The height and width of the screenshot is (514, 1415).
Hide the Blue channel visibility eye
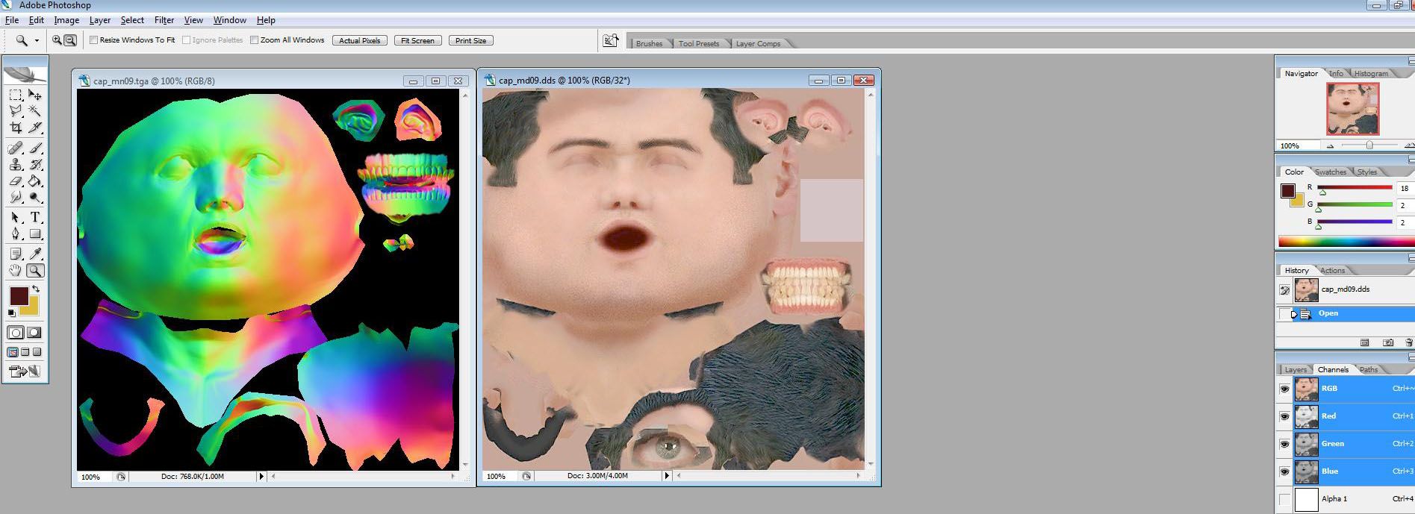1284,471
